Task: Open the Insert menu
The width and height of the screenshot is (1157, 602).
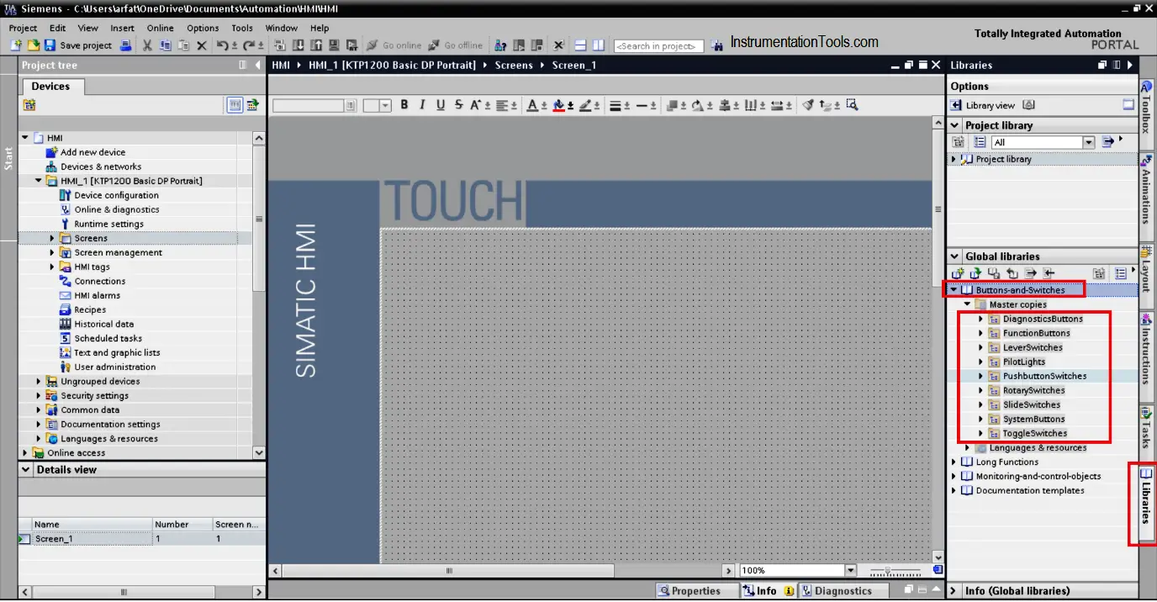Action: pyautogui.click(x=122, y=28)
